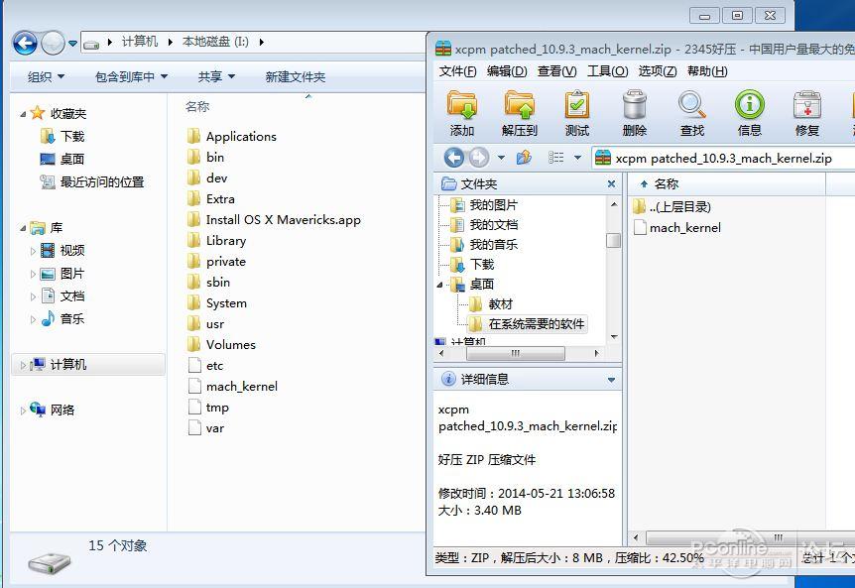Select 在系统需要的软件 folder in tree

pos(528,323)
